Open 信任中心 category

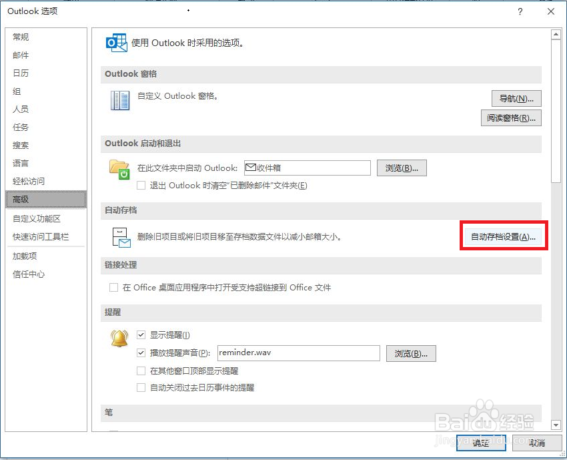click(x=46, y=274)
